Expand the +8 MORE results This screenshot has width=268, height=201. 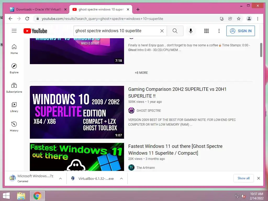pos(141,73)
